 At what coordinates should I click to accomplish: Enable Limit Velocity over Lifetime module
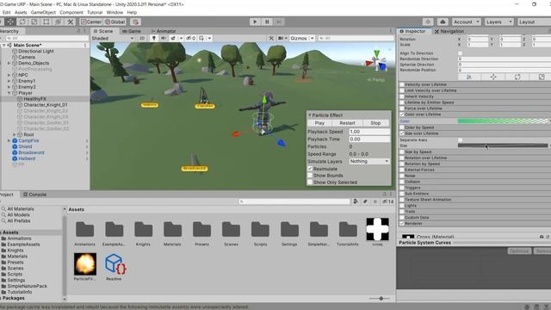coord(402,90)
